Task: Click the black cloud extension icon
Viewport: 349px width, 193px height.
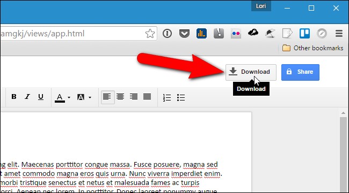Action: coord(253,33)
